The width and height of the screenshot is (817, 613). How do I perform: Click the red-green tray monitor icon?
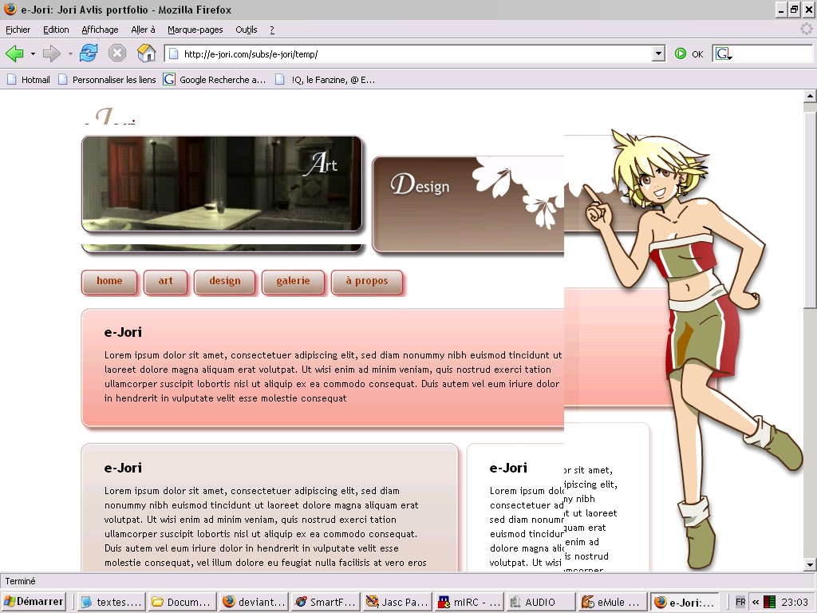point(769,602)
